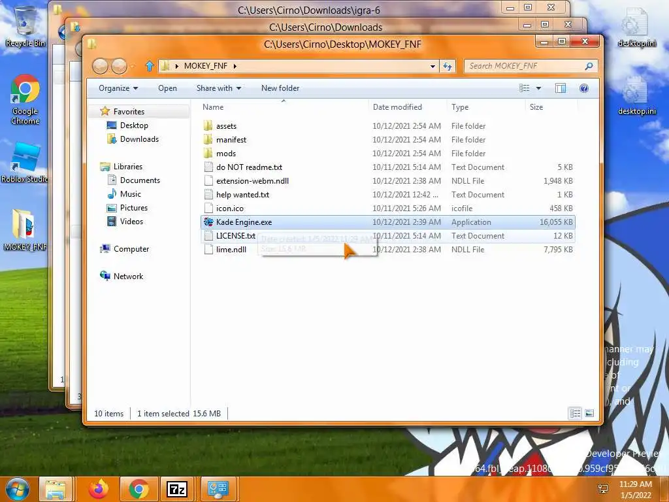Open the Organize dropdown menu
The image size is (669, 502).
point(118,88)
